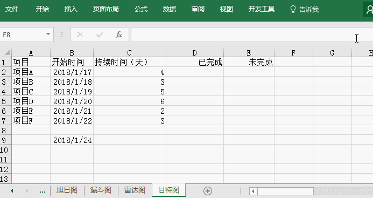This screenshot has width=373, height=198.
Task: Click the 甘特图 sheet tab
Action: 168,190
